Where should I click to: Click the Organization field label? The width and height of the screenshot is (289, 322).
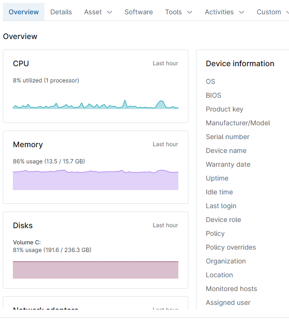coord(226,261)
